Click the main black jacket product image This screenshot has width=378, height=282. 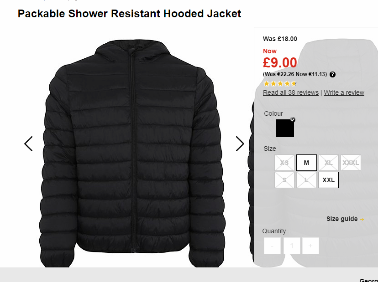(132, 153)
